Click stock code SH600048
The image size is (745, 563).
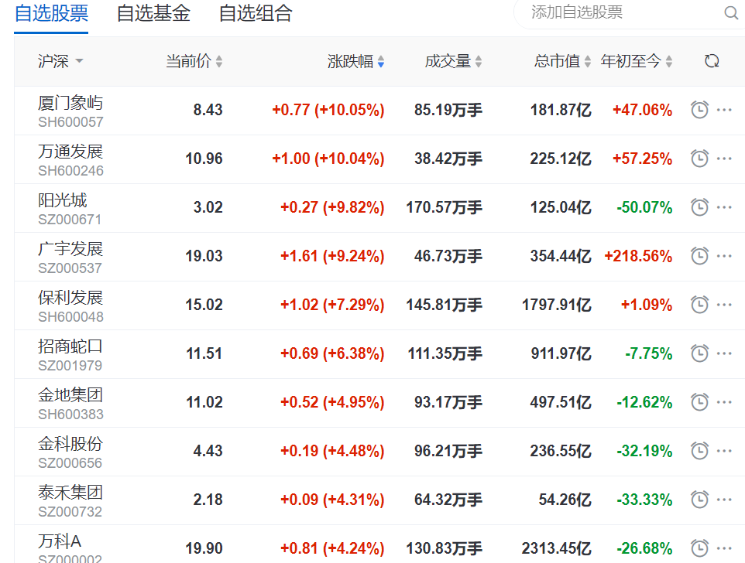pyautogui.click(x=70, y=317)
